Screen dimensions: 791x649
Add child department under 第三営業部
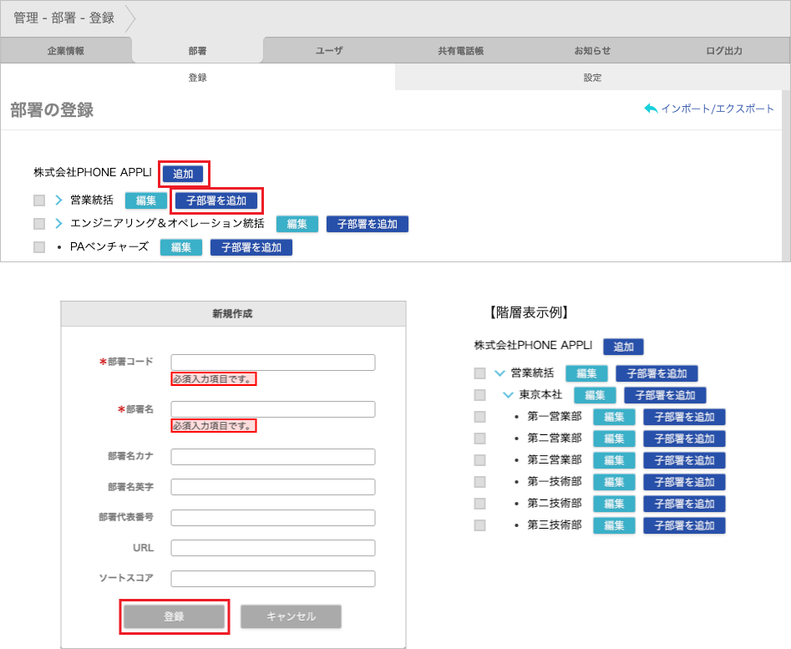(685, 460)
